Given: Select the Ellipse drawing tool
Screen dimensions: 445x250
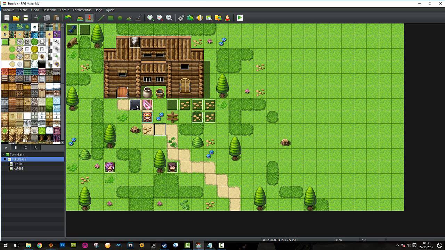Looking at the screenshot, I should 120,18.
